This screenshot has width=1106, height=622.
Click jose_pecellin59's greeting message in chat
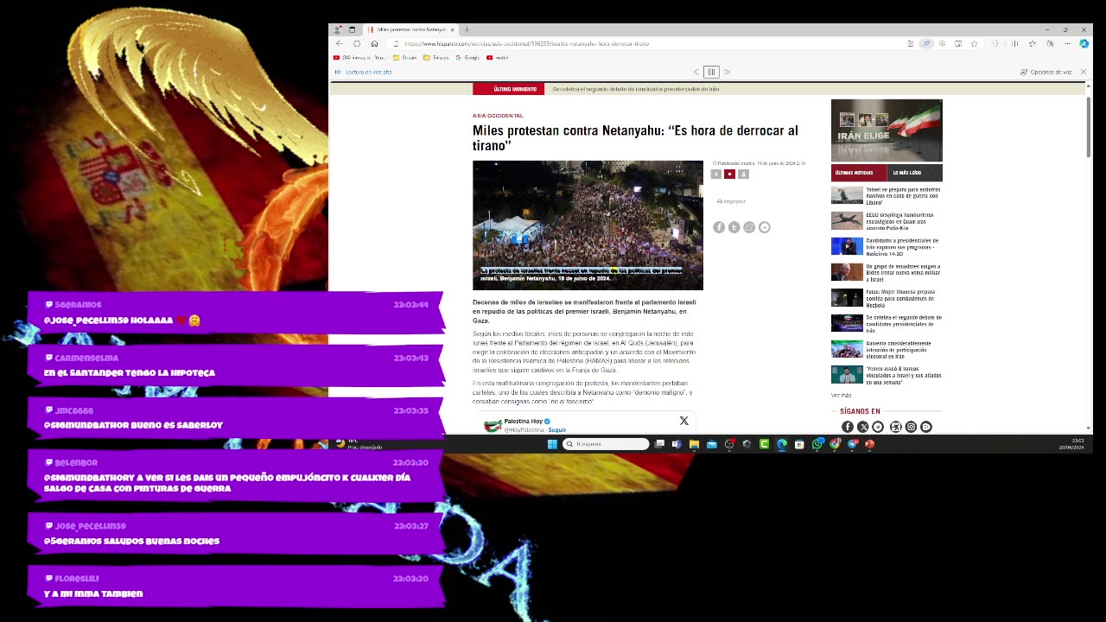tap(131, 542)
